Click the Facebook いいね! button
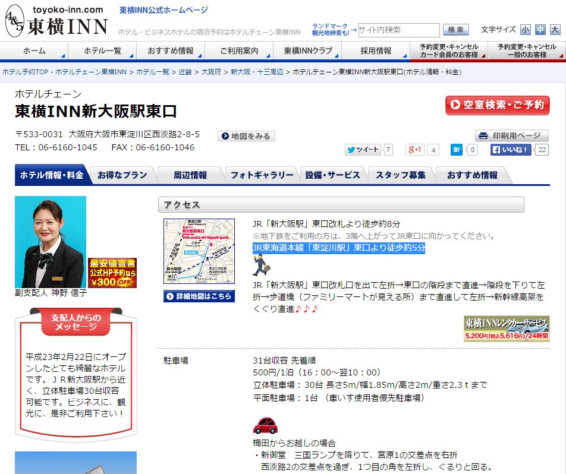Screen dimensions: 566x474 [511, 150]
